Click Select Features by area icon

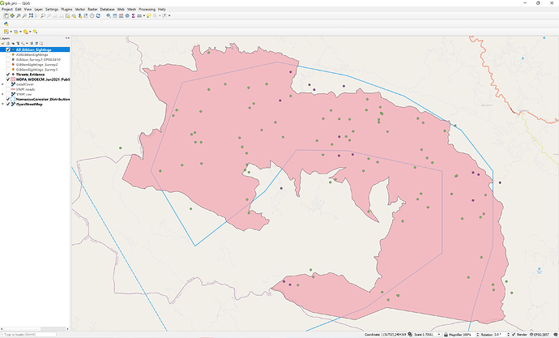click(x=6, y=32)
